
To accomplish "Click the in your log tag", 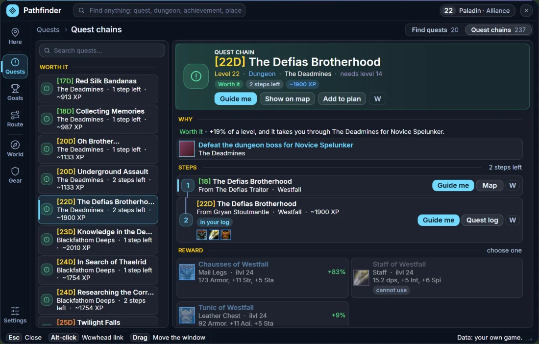I will click(215, 222).
